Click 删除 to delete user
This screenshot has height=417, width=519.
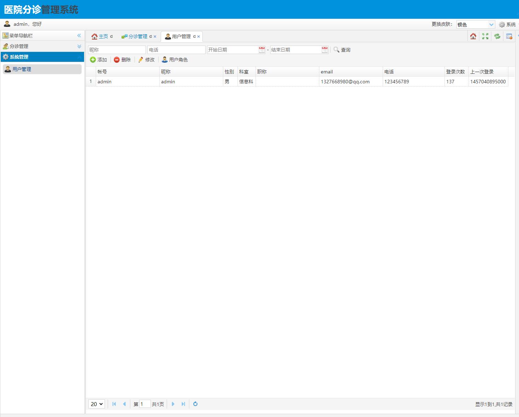point(123,60)
